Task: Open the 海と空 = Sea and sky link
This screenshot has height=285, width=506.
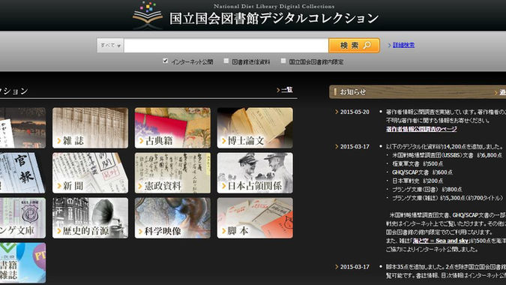Action: (x=441, y=241)
